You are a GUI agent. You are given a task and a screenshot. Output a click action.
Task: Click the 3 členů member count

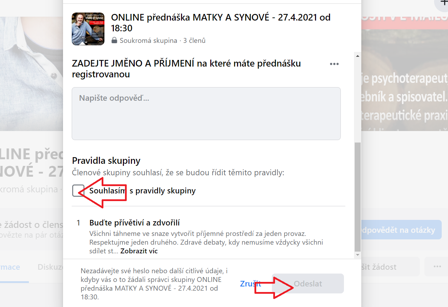tap(195, 41)
